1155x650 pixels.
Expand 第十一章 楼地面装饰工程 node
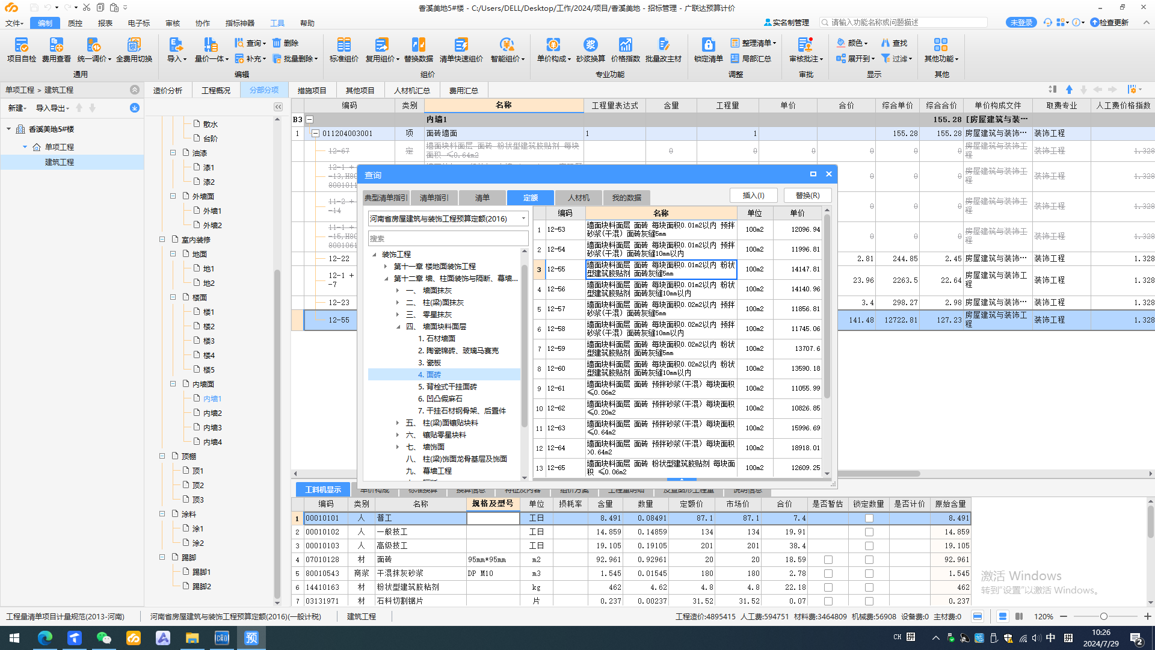coord(386,266)
